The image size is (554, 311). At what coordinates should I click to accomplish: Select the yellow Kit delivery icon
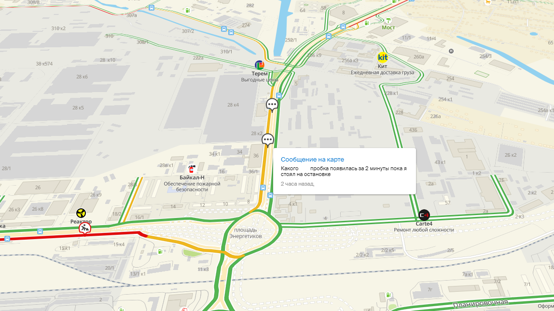pos(383,57)
